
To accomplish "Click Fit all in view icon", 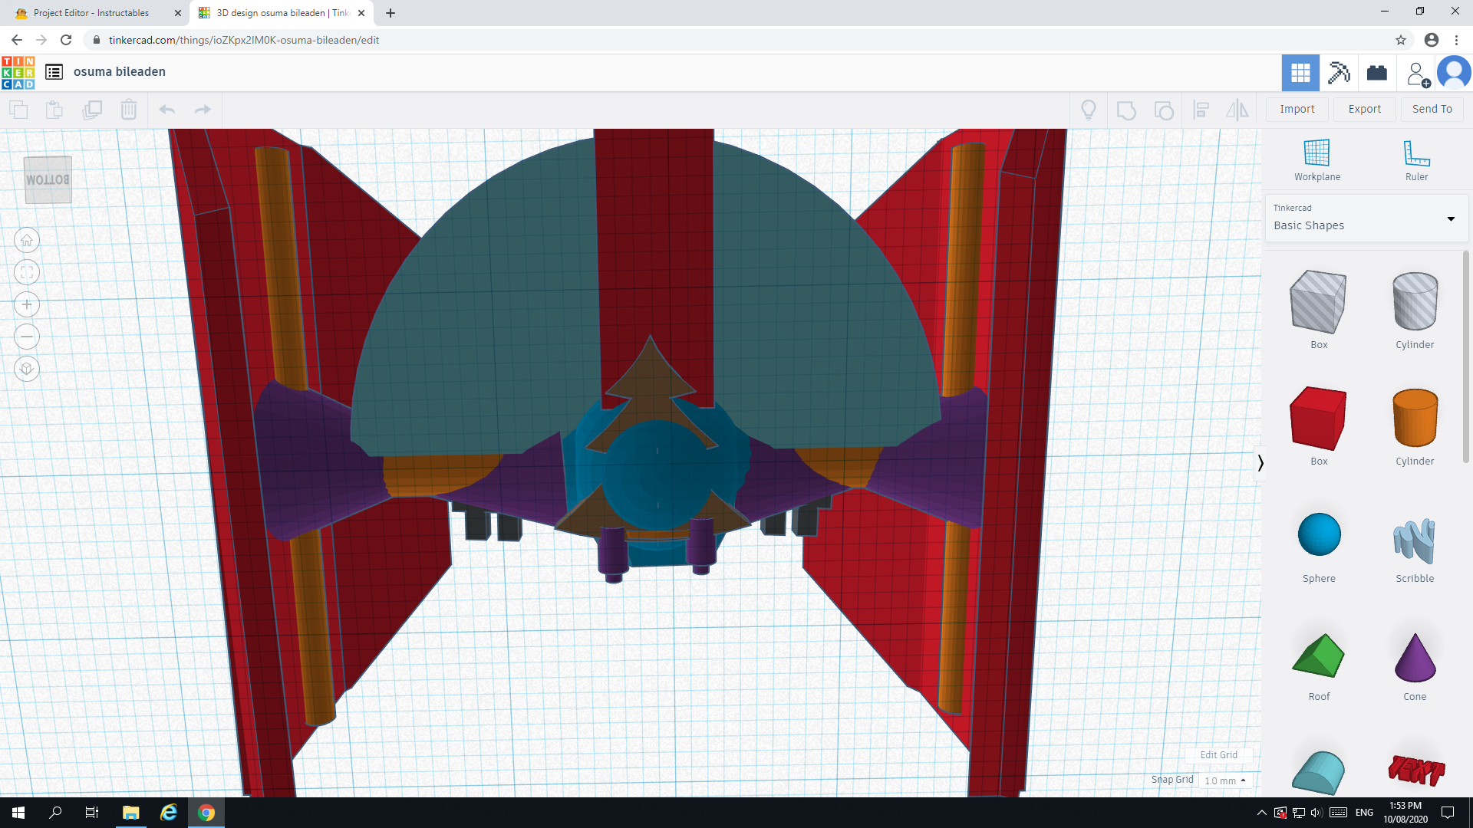I will pyautogui.click(x=27, y=273).
